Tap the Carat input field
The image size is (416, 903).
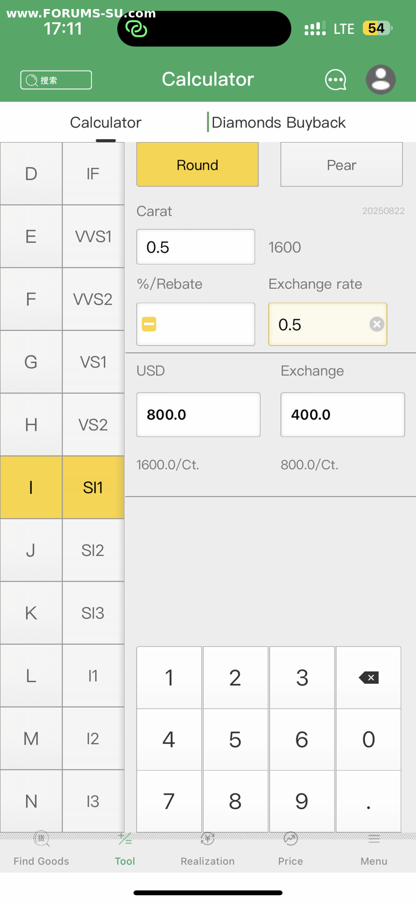pyautogui.click(x=195, y=247)
